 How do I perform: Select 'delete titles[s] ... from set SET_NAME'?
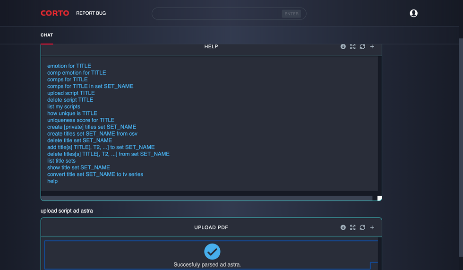click(x=108, y=154)
